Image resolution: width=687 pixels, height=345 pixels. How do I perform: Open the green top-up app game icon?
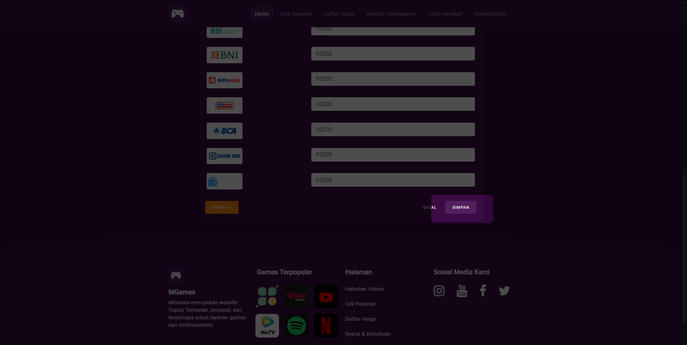click(267, 296)
